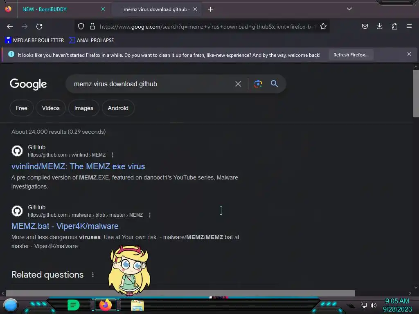
Task: Open more options for Viper4K malware result
Action: pos(150,215)
